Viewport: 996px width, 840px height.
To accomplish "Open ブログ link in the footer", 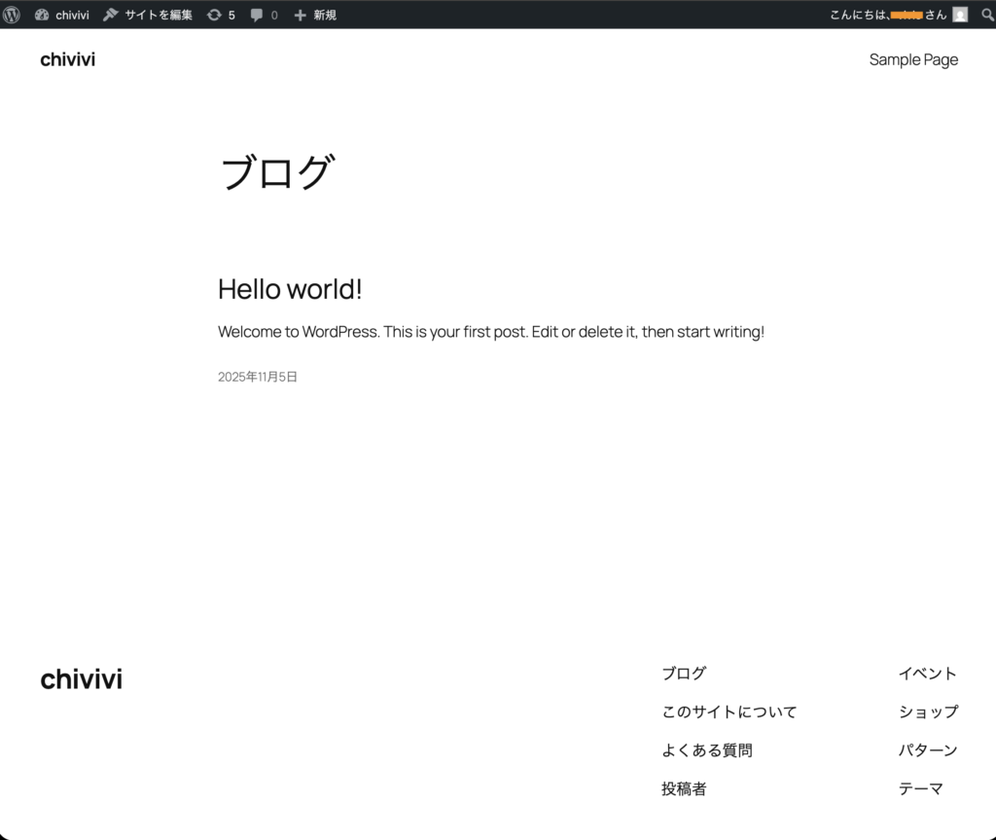I will click(684, 674).
